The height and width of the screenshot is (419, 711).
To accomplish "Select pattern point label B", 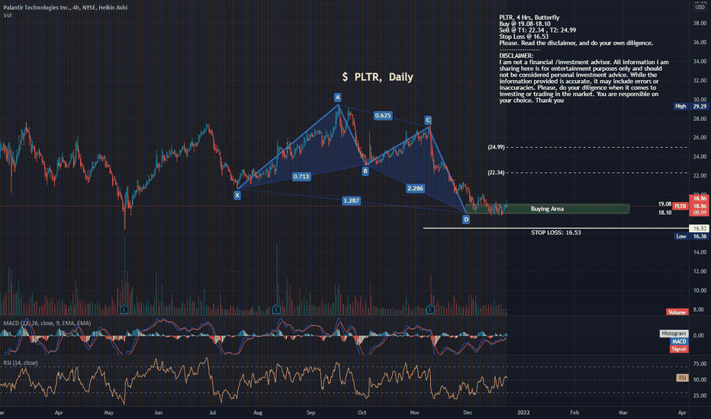I will 365,171.
